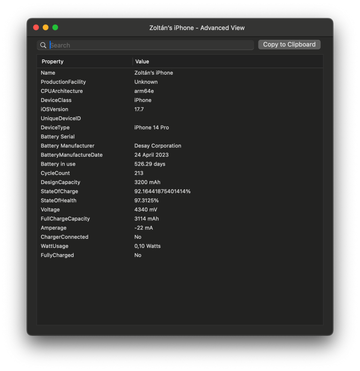Click the magnifying glass search icon
360x371 pixels.
point(43,45)
